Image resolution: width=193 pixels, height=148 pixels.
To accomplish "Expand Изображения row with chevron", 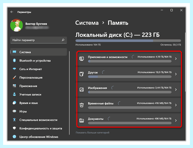I will pyautogui.click(x=176, y=90).
